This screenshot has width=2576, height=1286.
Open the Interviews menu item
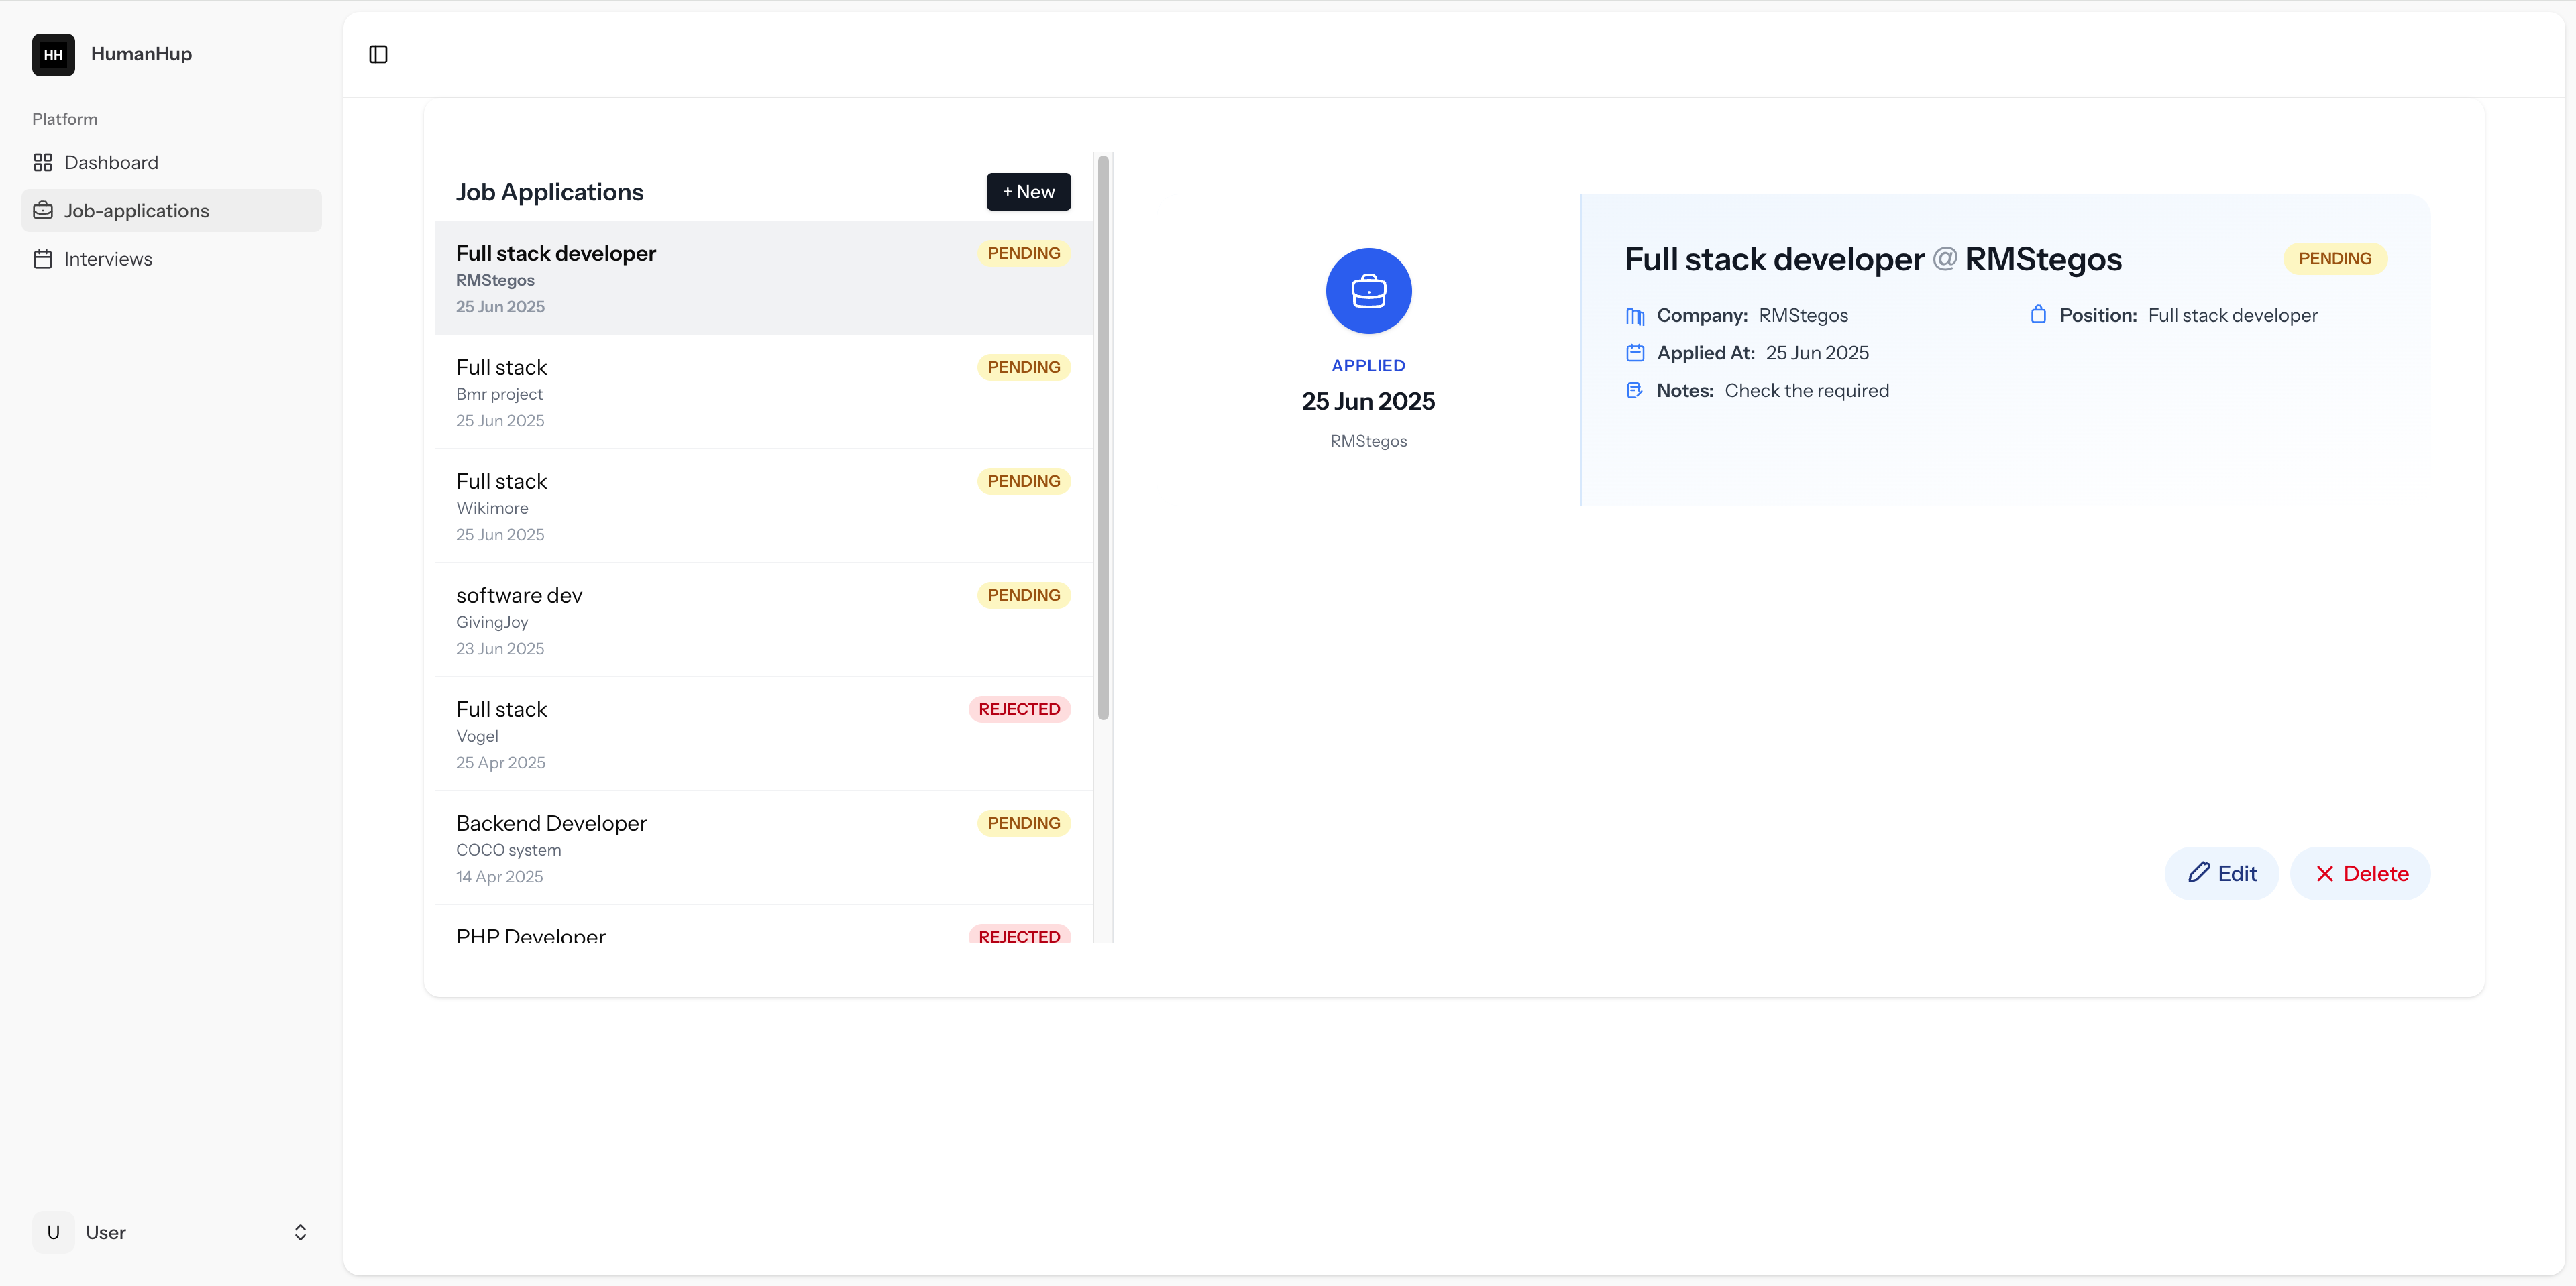coord(172,259)
